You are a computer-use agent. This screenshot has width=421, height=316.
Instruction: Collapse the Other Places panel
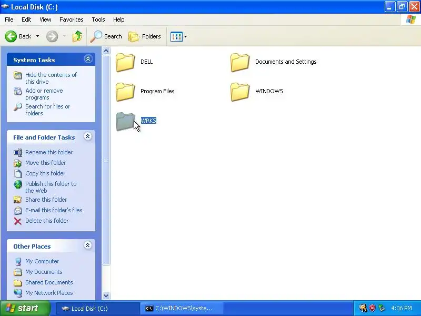[88, 245]
